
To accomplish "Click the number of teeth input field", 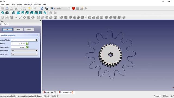I will pos(23,40).
